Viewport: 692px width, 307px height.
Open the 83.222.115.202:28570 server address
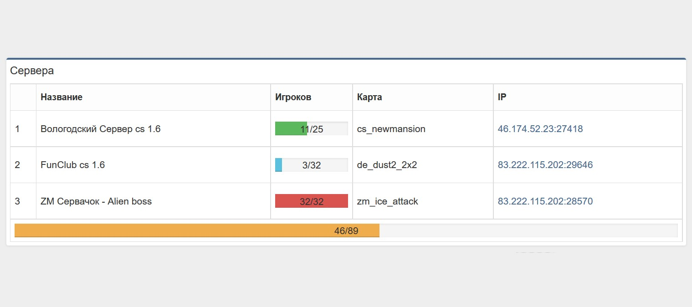click(545, 201)
